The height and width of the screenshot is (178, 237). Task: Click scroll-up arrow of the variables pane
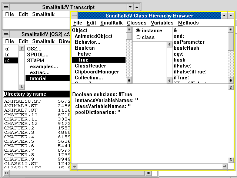[x=170, y=44]
